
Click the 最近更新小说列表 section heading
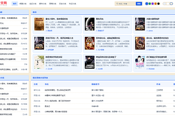[40, 78]
